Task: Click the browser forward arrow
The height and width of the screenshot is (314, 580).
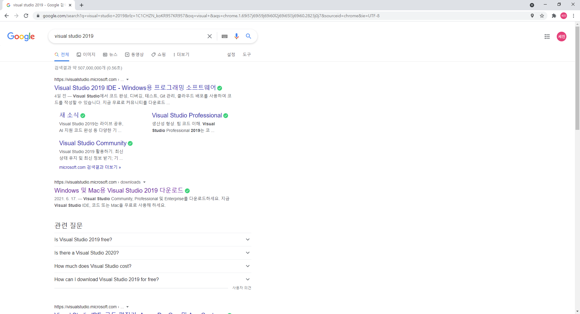Action: (x=16, y=16)
